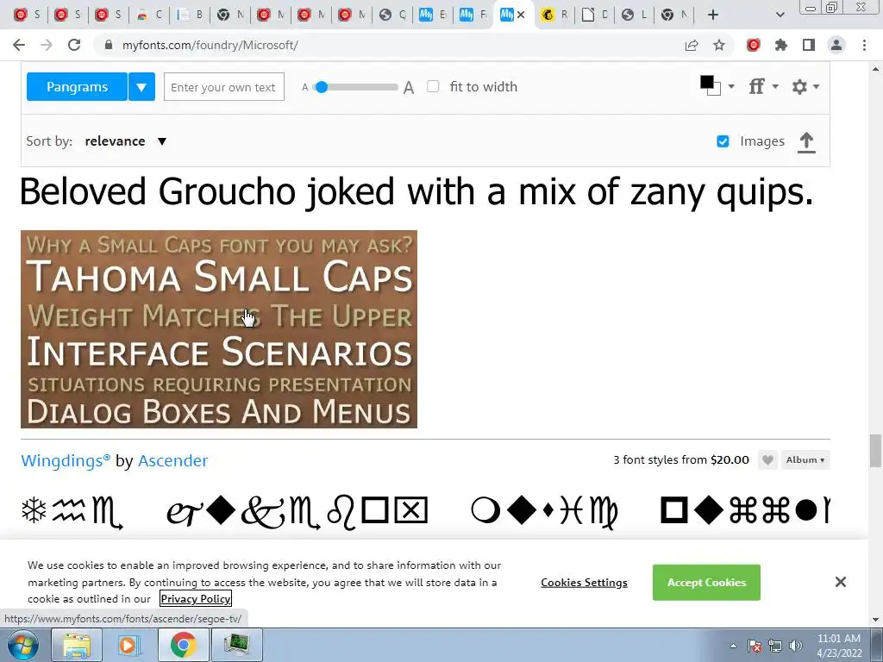Open the tab search chevron
The image size is (883, 662).
pos(780,16)
